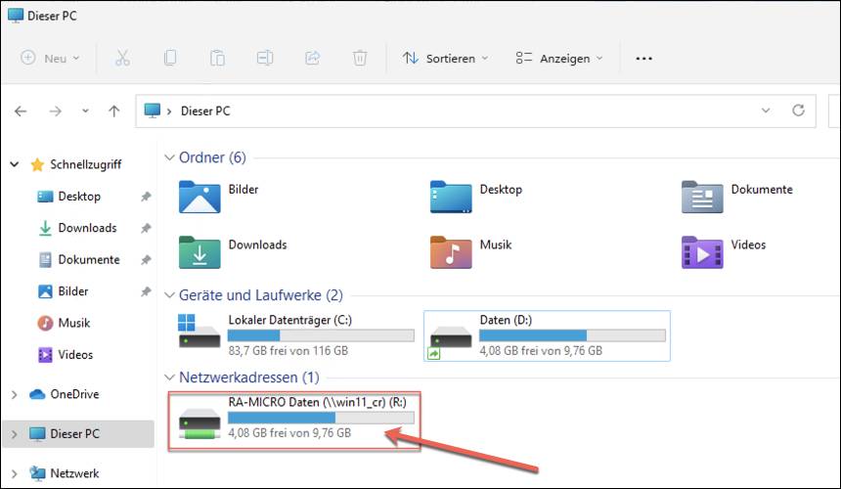
Task: Select Downloads in the quick access sidebar
Action: (x=76, y=228)
